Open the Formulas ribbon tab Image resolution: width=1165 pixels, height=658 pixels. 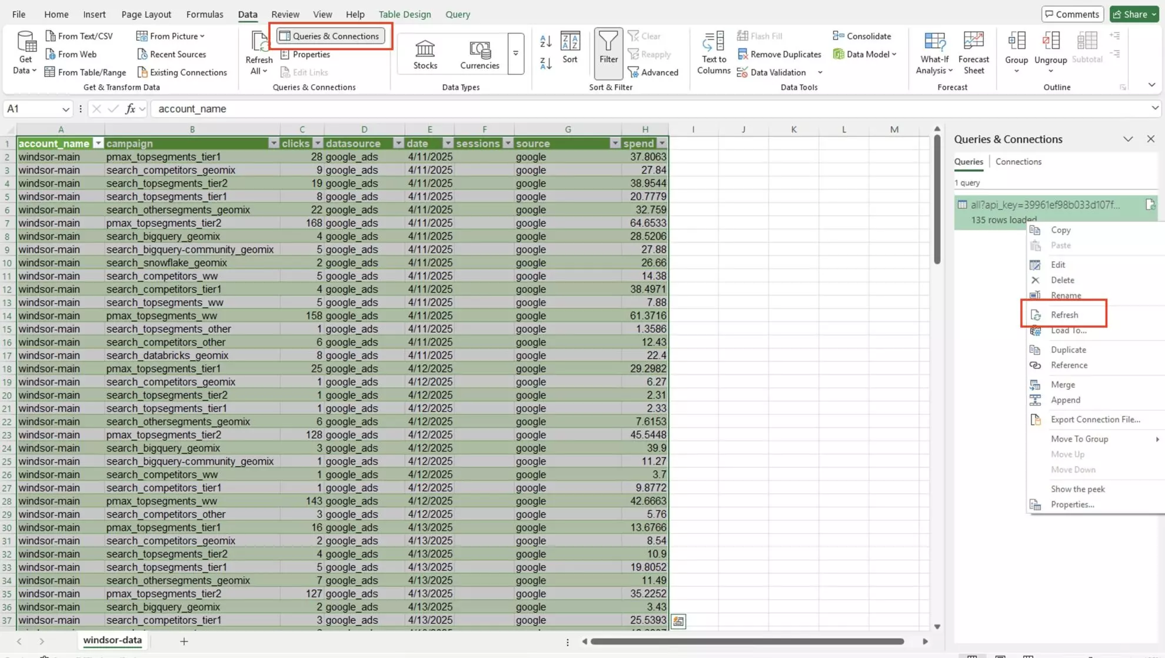pos(204,14)
